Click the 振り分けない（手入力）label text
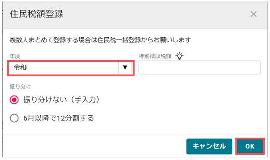The height and width of the screenshot is (160, 270). tap(61, 100)
